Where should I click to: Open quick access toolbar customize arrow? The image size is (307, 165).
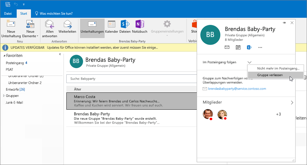[24, 4]
